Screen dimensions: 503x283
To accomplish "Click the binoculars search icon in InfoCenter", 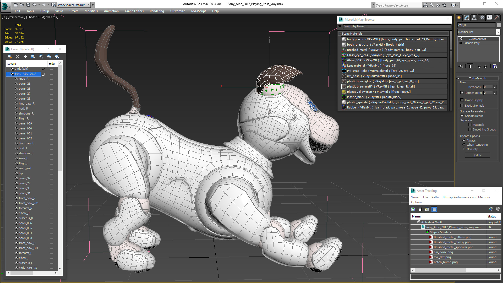I will (425, 5).
